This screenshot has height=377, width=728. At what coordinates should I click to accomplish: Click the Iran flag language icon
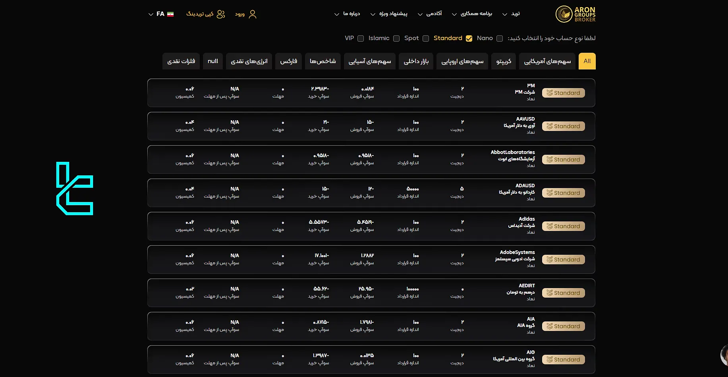coord(170,14)
